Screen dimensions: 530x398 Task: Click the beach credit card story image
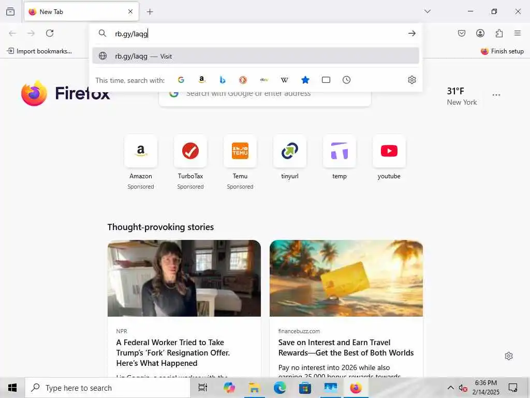[x=346, y=278]
